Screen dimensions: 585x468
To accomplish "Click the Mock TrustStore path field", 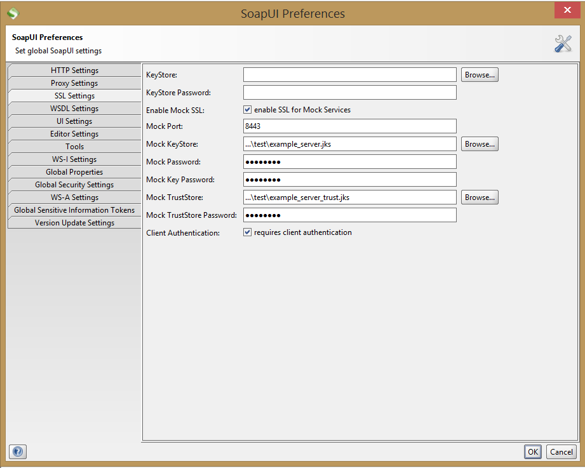I will click(349, 197).
